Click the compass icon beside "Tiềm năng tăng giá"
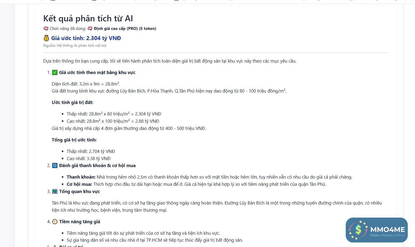Image resolution: width=415 pixels, height=247 pixels. (x=55, y=222)
